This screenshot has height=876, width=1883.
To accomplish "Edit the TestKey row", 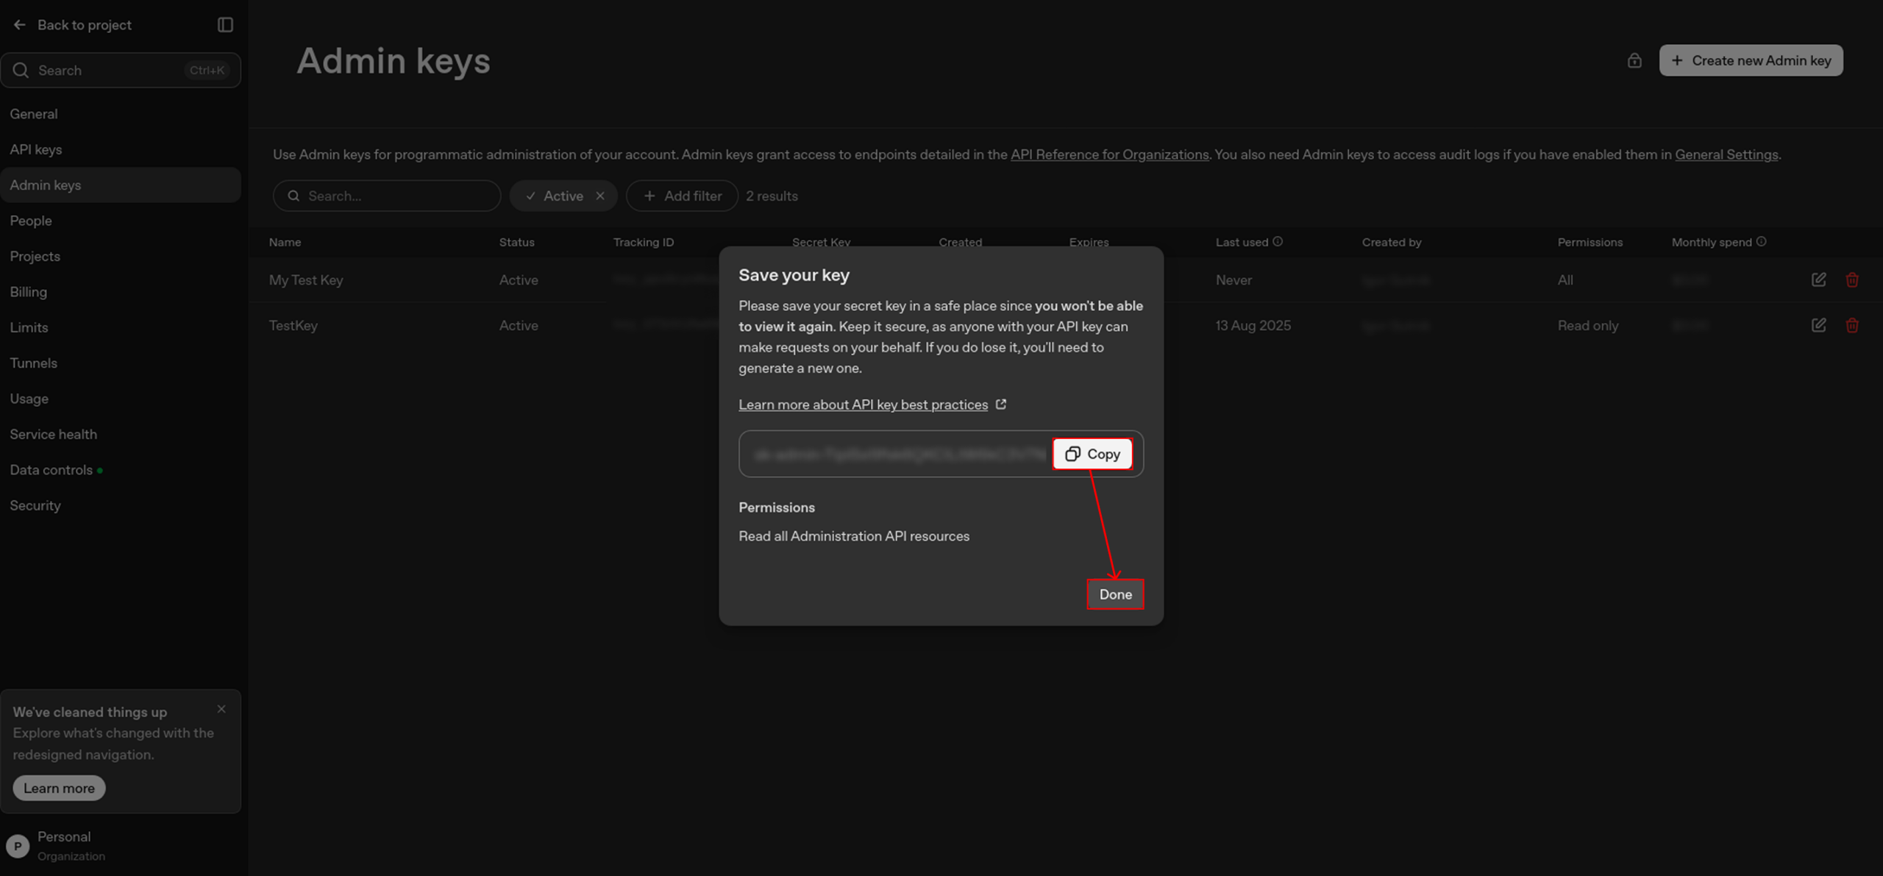I will coord(1818,325).
